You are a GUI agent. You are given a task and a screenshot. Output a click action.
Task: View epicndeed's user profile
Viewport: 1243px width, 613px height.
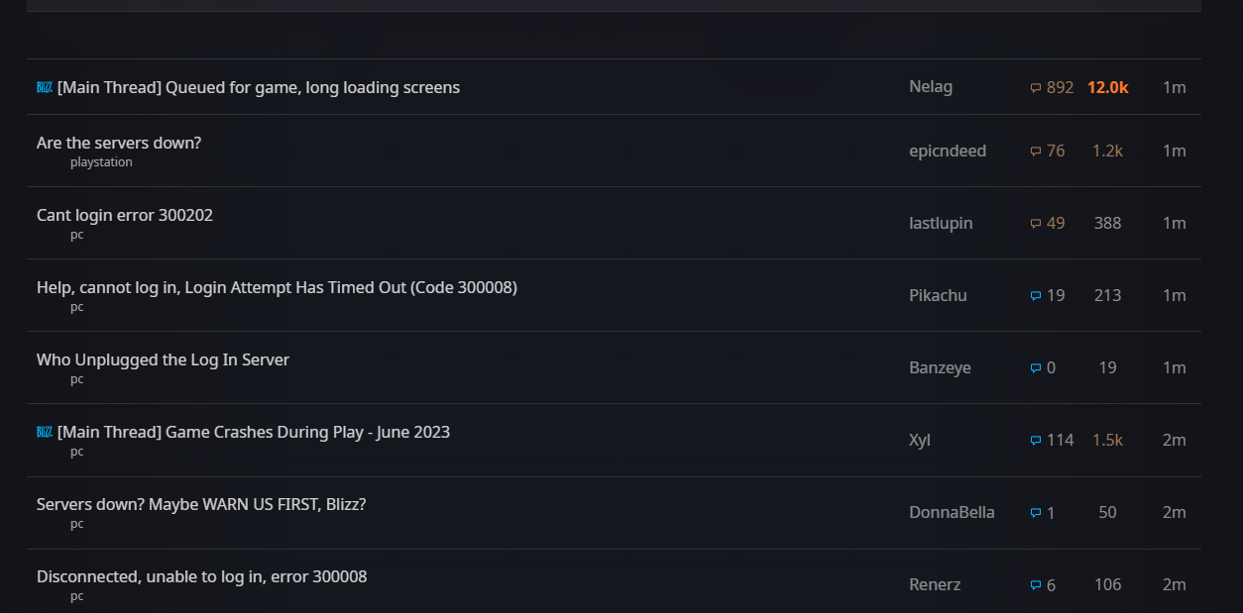coord(948,151)
